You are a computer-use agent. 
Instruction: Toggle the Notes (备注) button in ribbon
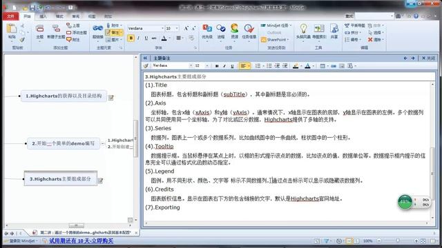pyautogui.click(x=114, y=32)
